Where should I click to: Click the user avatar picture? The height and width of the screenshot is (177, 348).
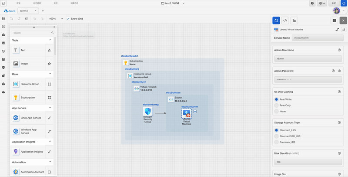point(336,10)
